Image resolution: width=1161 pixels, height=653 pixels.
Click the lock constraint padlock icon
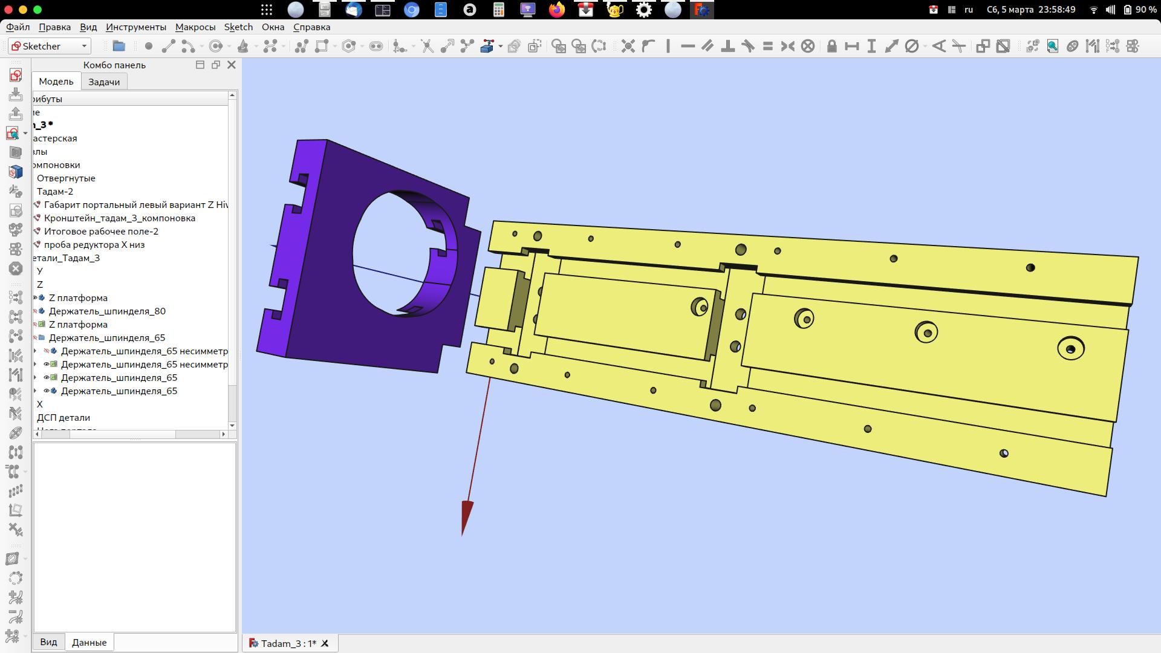[832, 46]
